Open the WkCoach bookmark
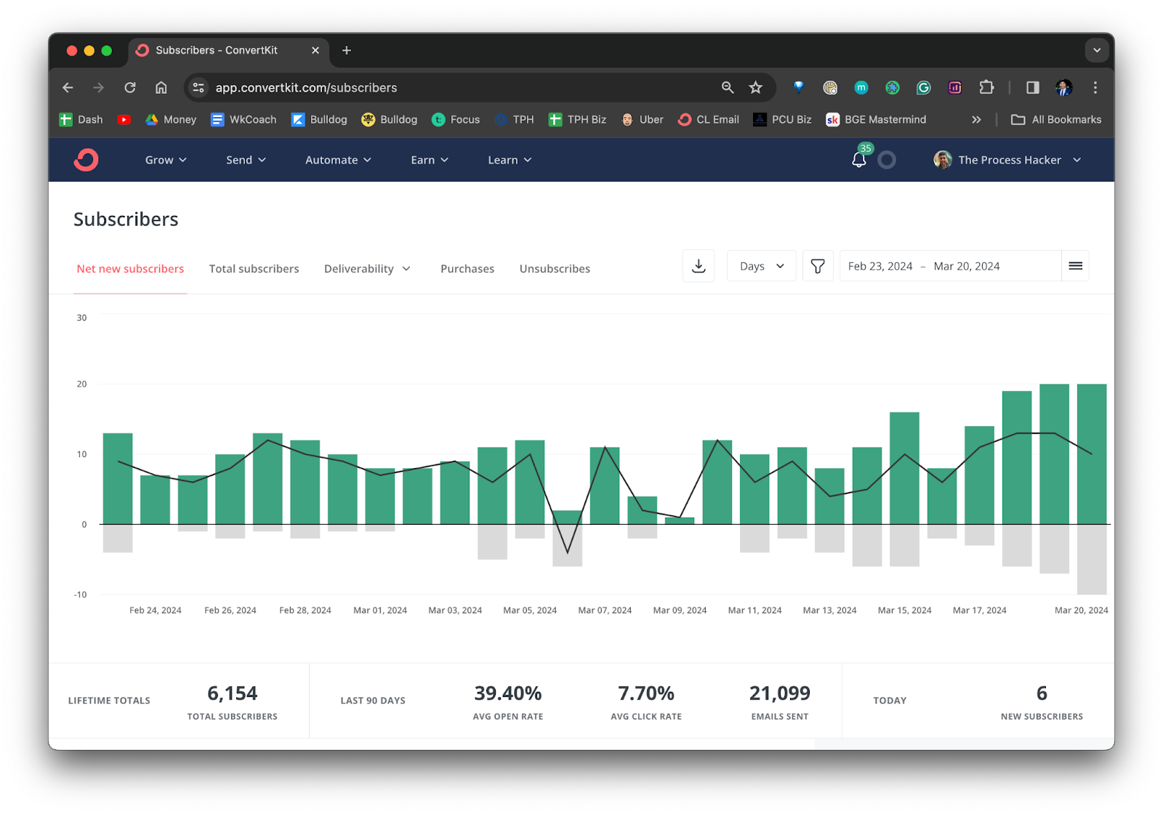1163x814 pixels. click(244, 120)
